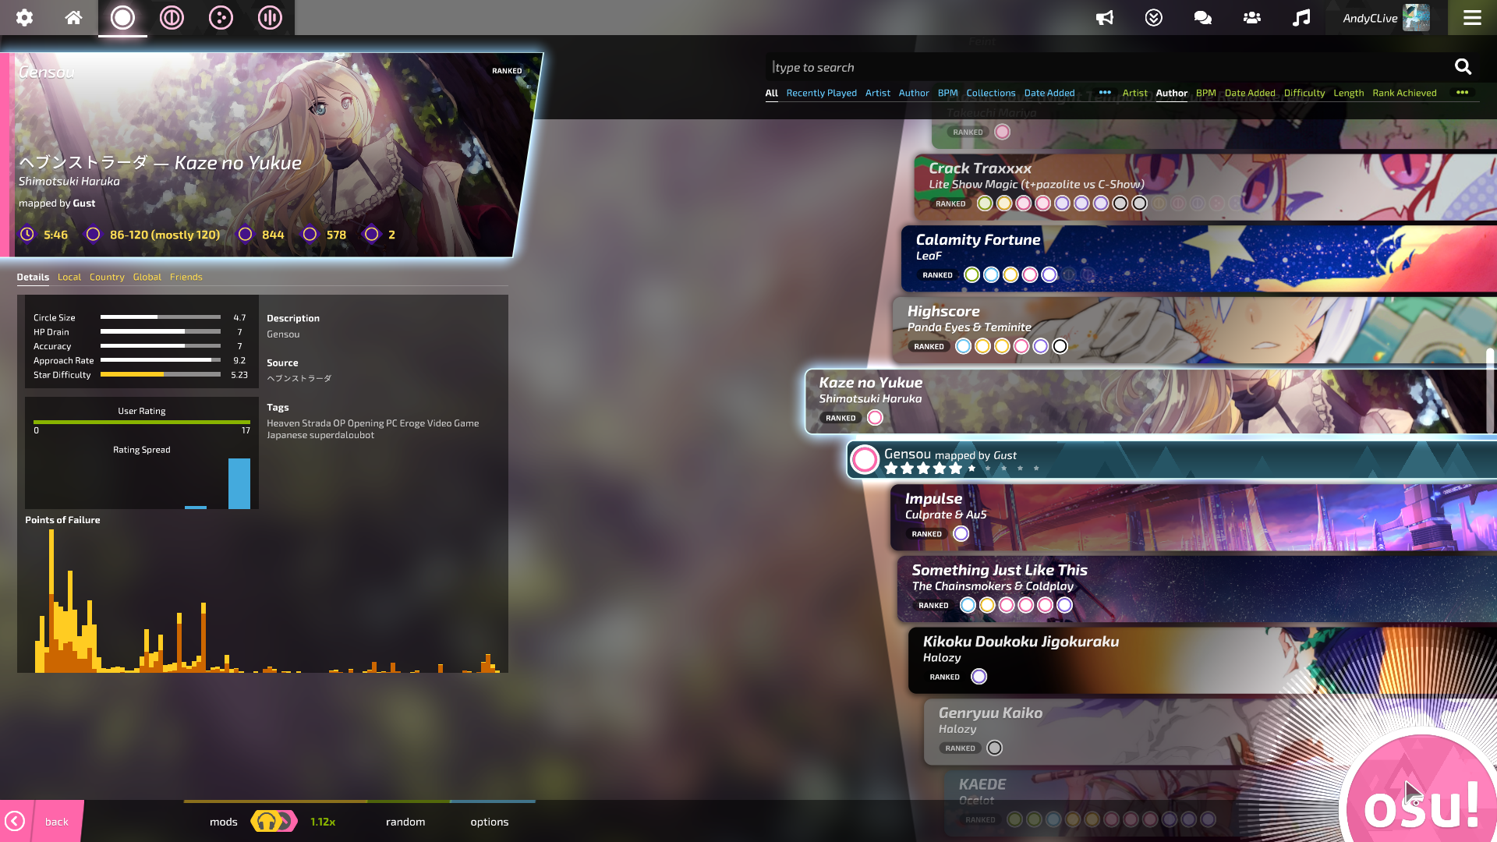The image size is (1497, 842).
Task: Switch to the Global leaderboard tab
Action: pos(147,277)
